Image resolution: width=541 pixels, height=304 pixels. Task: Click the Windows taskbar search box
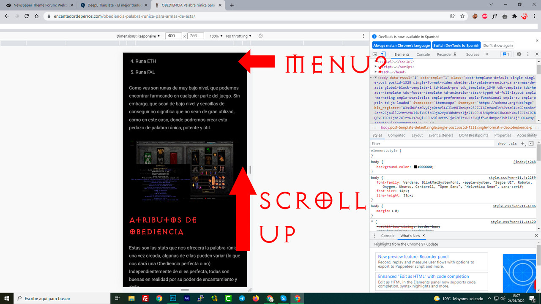(62, 298)
